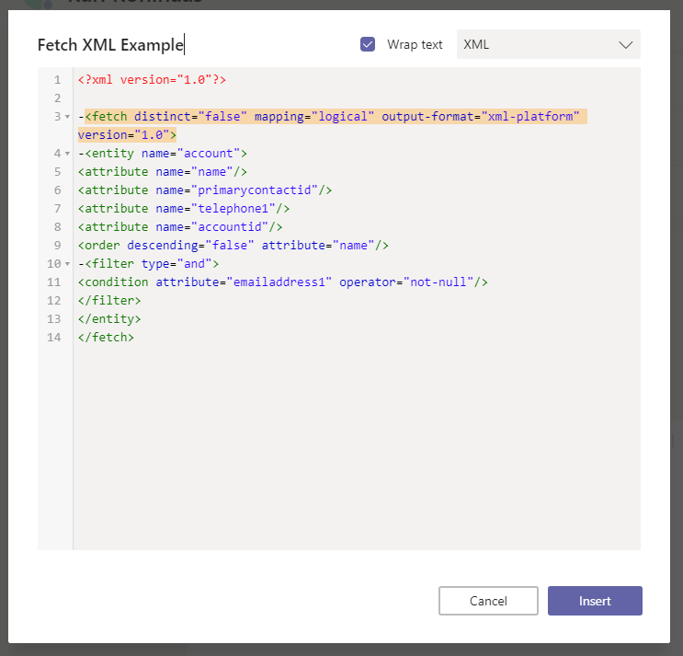
Task: Click the Wrap text label
Action: 415,44
